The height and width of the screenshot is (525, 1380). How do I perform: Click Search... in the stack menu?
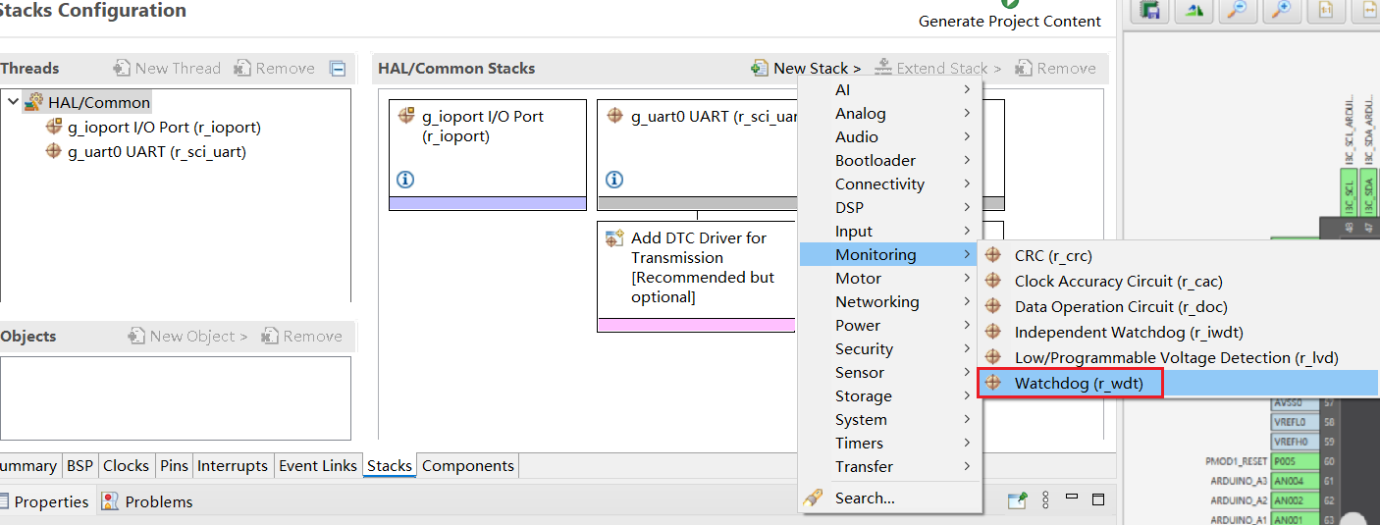(x=864, y=499)
